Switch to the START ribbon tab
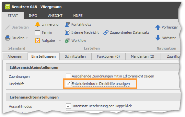 (x=13, y=16)
